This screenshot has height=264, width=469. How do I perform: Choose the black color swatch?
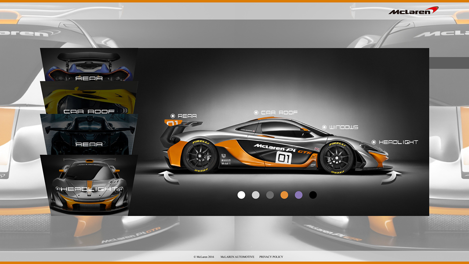coord(313,195)
